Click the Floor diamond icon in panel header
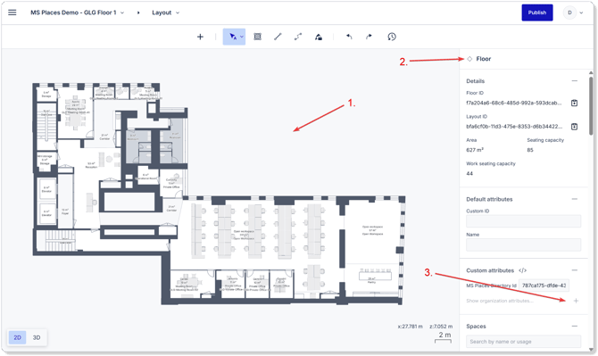 469,59
